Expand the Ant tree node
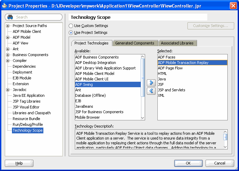 8,49
